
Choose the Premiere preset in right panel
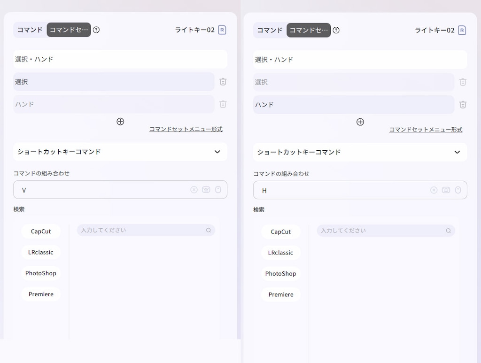[x=281, y=294]
